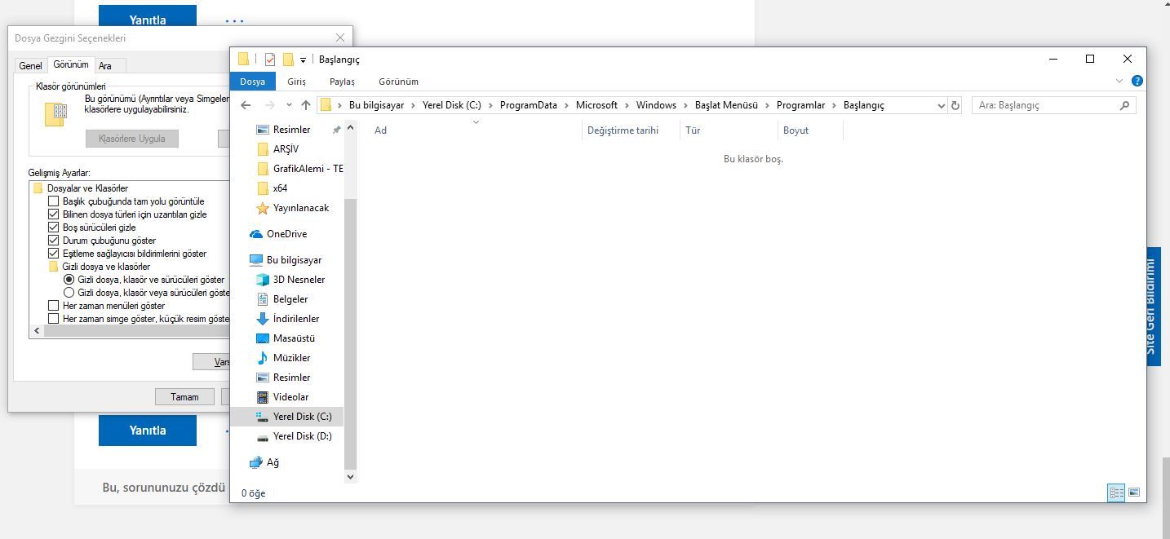
Task: Click Başlat Menüsü breadcrumb in address bar
Action: [726, 105]
